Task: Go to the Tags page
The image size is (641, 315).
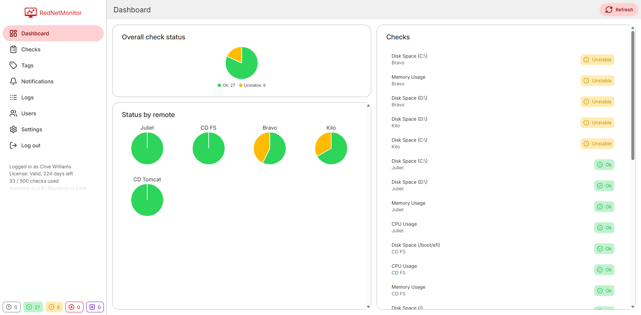Action: pos(53,65)
